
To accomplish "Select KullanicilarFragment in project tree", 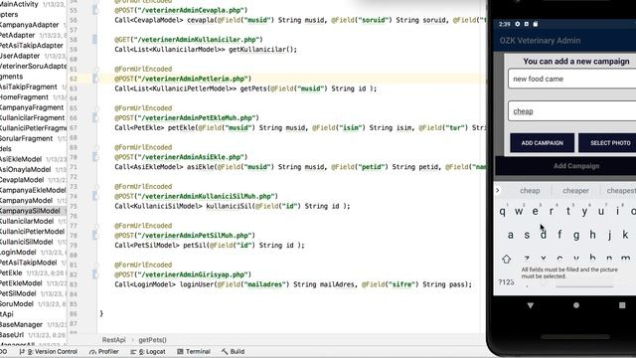I will click(x=32, y=117).
